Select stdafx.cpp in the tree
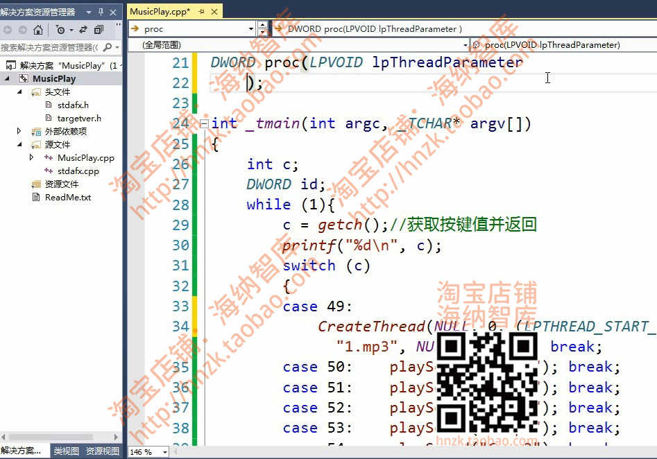 (x=78, y=171)
